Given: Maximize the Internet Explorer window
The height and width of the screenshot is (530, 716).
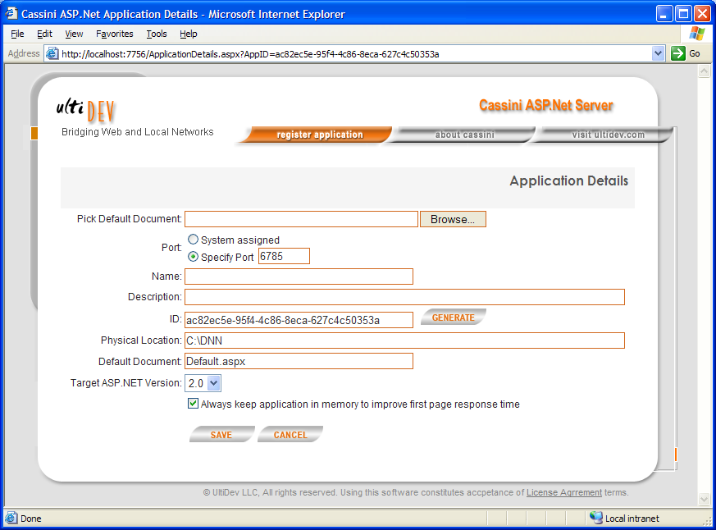Looking at the screenshot, I should [x=683, y=14].
